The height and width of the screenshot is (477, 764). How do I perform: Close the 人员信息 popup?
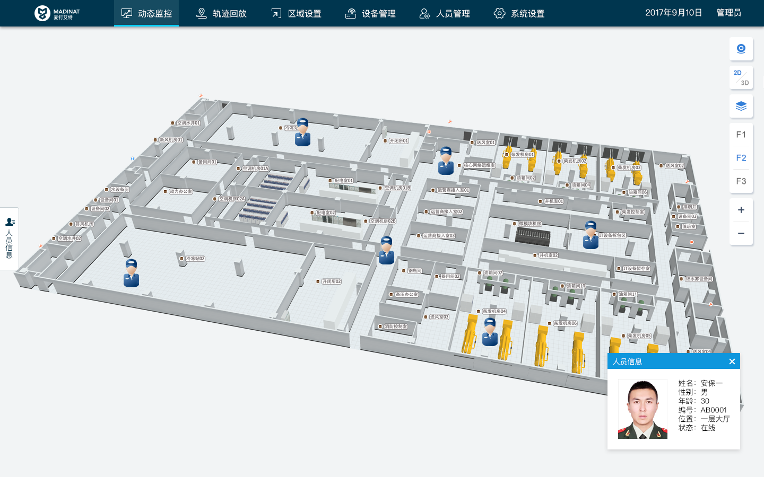click(x=732, y=361)
